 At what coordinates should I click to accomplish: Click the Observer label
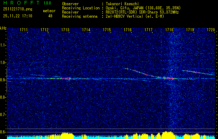tap(70, 4)
